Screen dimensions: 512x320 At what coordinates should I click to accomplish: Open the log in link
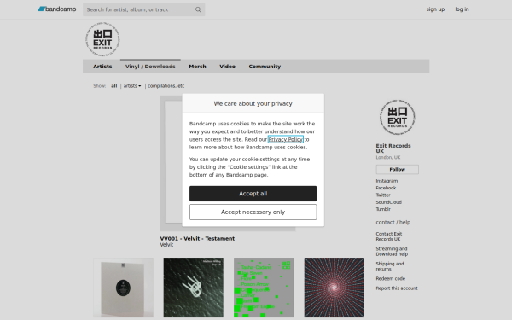tap(462, 9)
